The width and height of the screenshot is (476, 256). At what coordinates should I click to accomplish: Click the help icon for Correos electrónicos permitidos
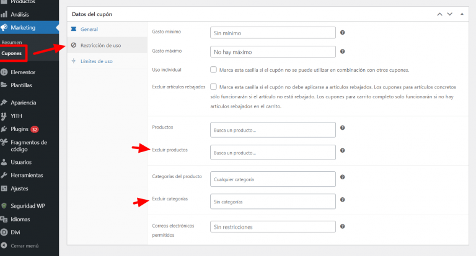tap(342, 226)
